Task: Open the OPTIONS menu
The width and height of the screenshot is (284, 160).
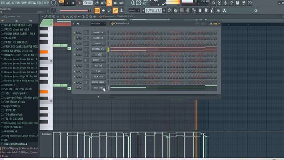Action: (x=32, y=3)
